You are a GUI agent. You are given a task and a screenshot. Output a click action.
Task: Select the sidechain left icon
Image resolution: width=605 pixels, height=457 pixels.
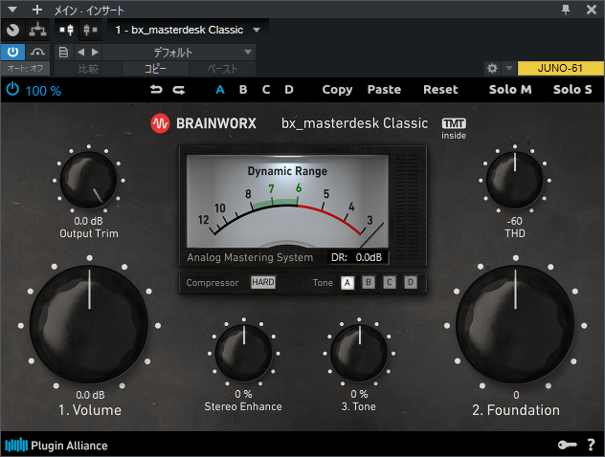coord(67,30)
